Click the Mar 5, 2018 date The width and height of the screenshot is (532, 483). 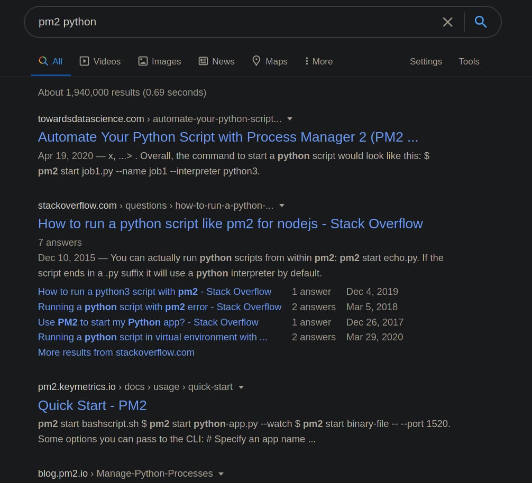coord(372,306)
